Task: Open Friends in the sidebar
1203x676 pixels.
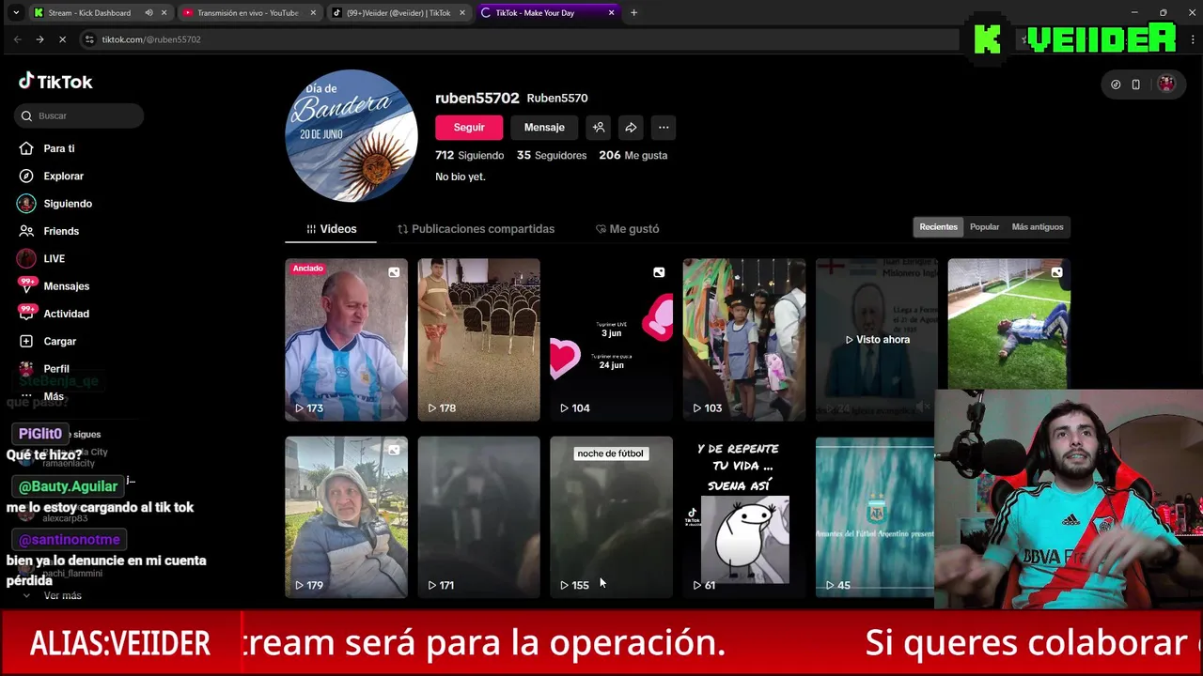Action: pos(49,231)
